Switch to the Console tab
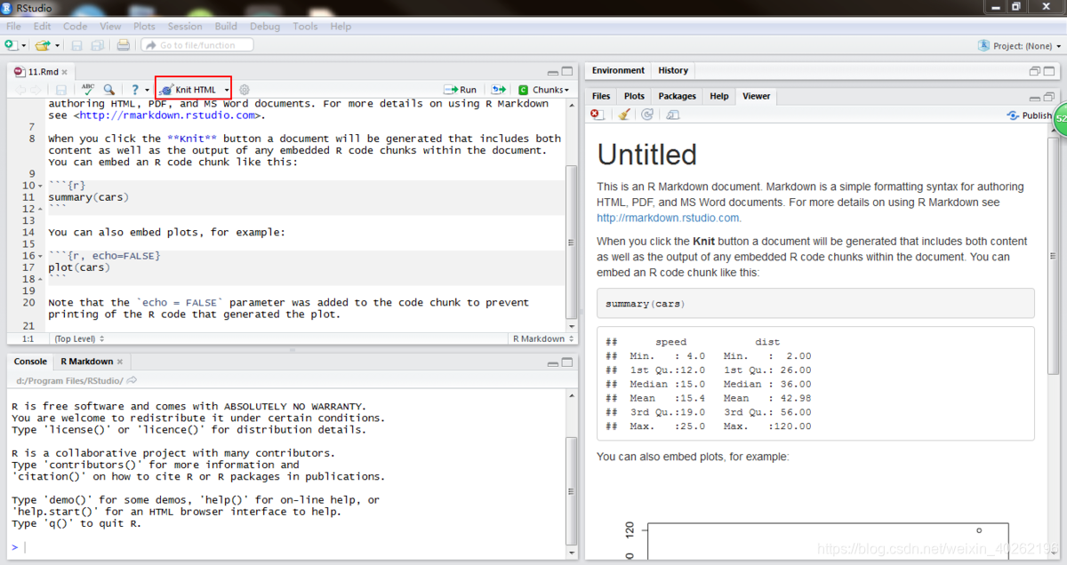The height and width of the screenshot is (565, 1067). (30, 362)
